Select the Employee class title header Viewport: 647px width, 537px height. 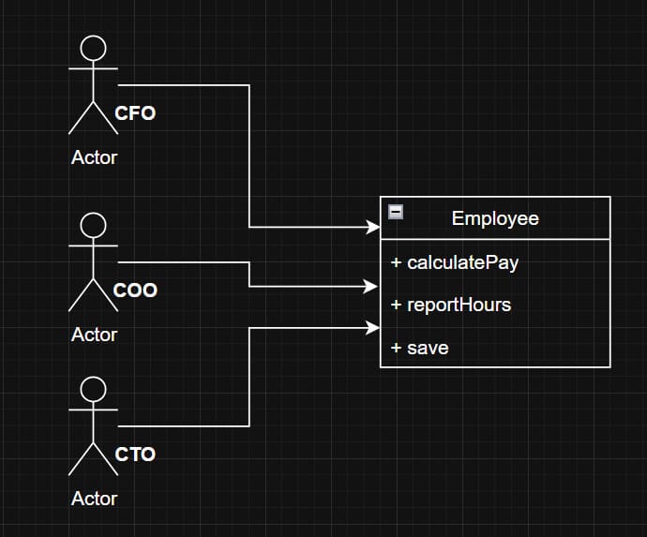[x=495, y=218]
